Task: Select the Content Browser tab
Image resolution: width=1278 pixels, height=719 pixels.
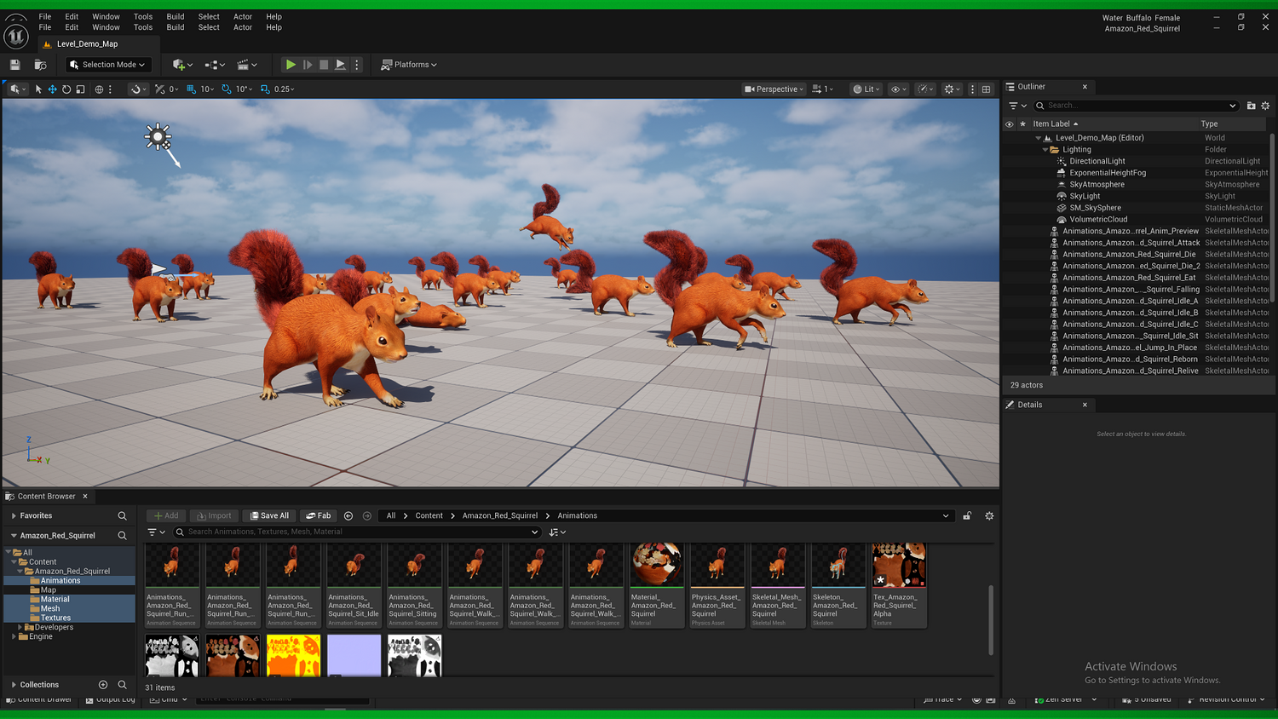Action: click(x=46, y=497)
